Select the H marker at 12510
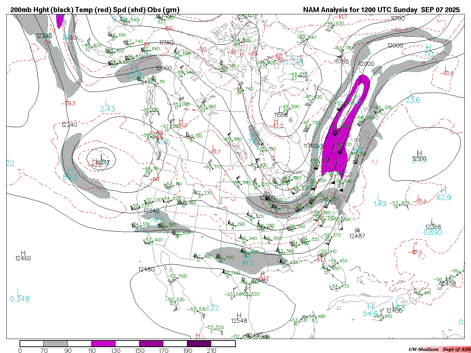Image resolution: width=471 pixels, height=353 pixels. 419,153
